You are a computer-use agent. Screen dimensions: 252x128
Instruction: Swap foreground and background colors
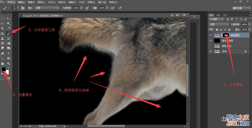(8, 68)
